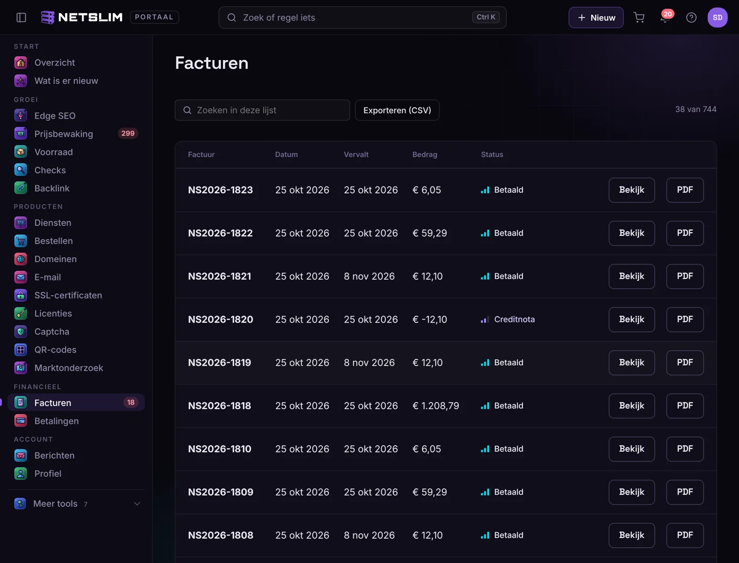Select E-mail in the Producten section
This screenshot has width=739, height=563.
(76, 277)
